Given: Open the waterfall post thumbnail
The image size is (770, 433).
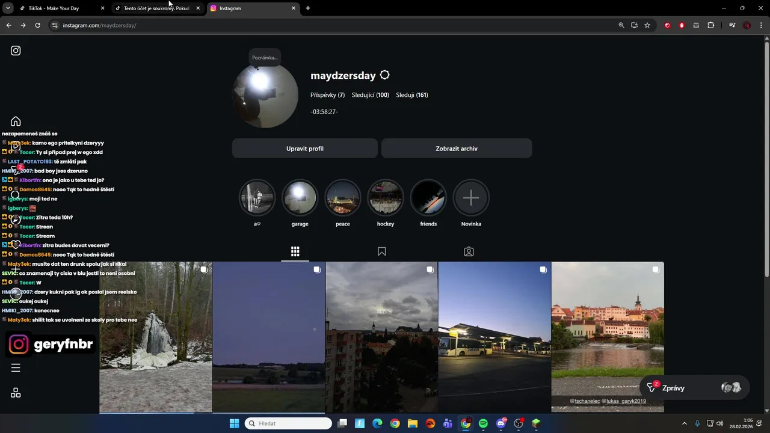Looking at the screenshot, I should tap(156, 337).
